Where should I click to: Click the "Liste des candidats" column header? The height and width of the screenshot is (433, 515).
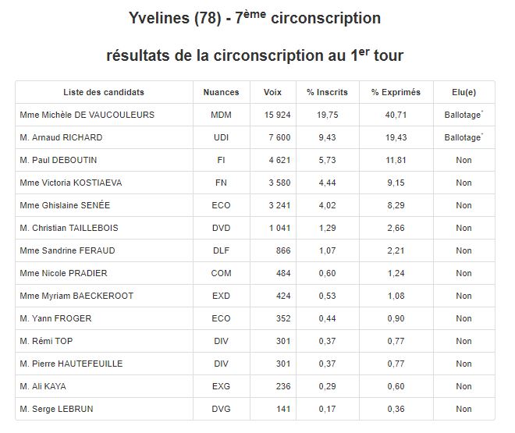coord(104,92)
